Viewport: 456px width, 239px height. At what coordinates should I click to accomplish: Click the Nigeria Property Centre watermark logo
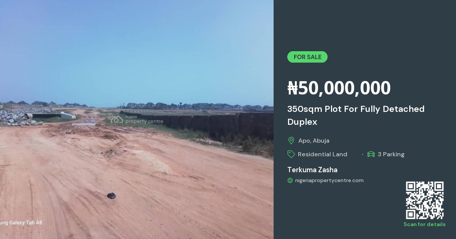[137, 119]
